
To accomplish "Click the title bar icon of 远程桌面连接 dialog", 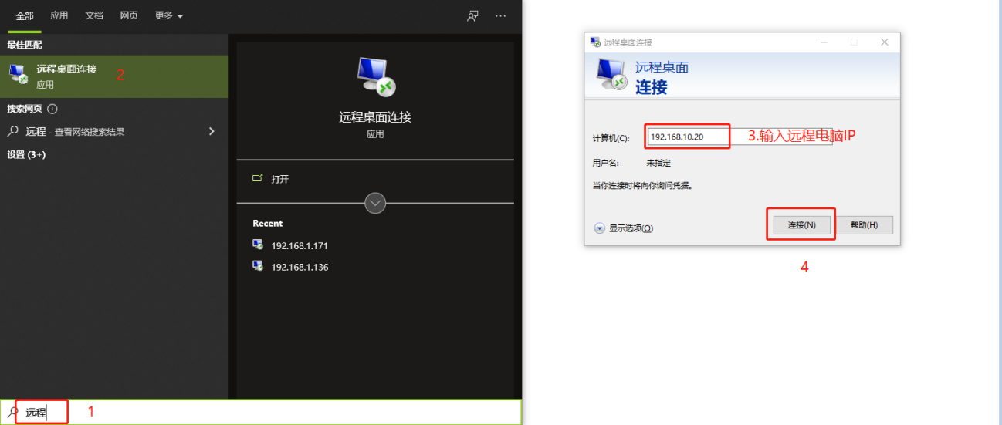I will point(595,42).
